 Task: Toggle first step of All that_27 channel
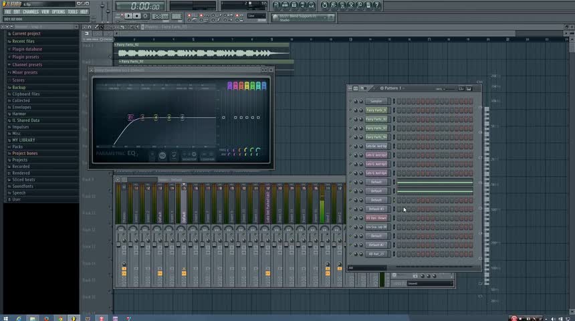point(399,254)
